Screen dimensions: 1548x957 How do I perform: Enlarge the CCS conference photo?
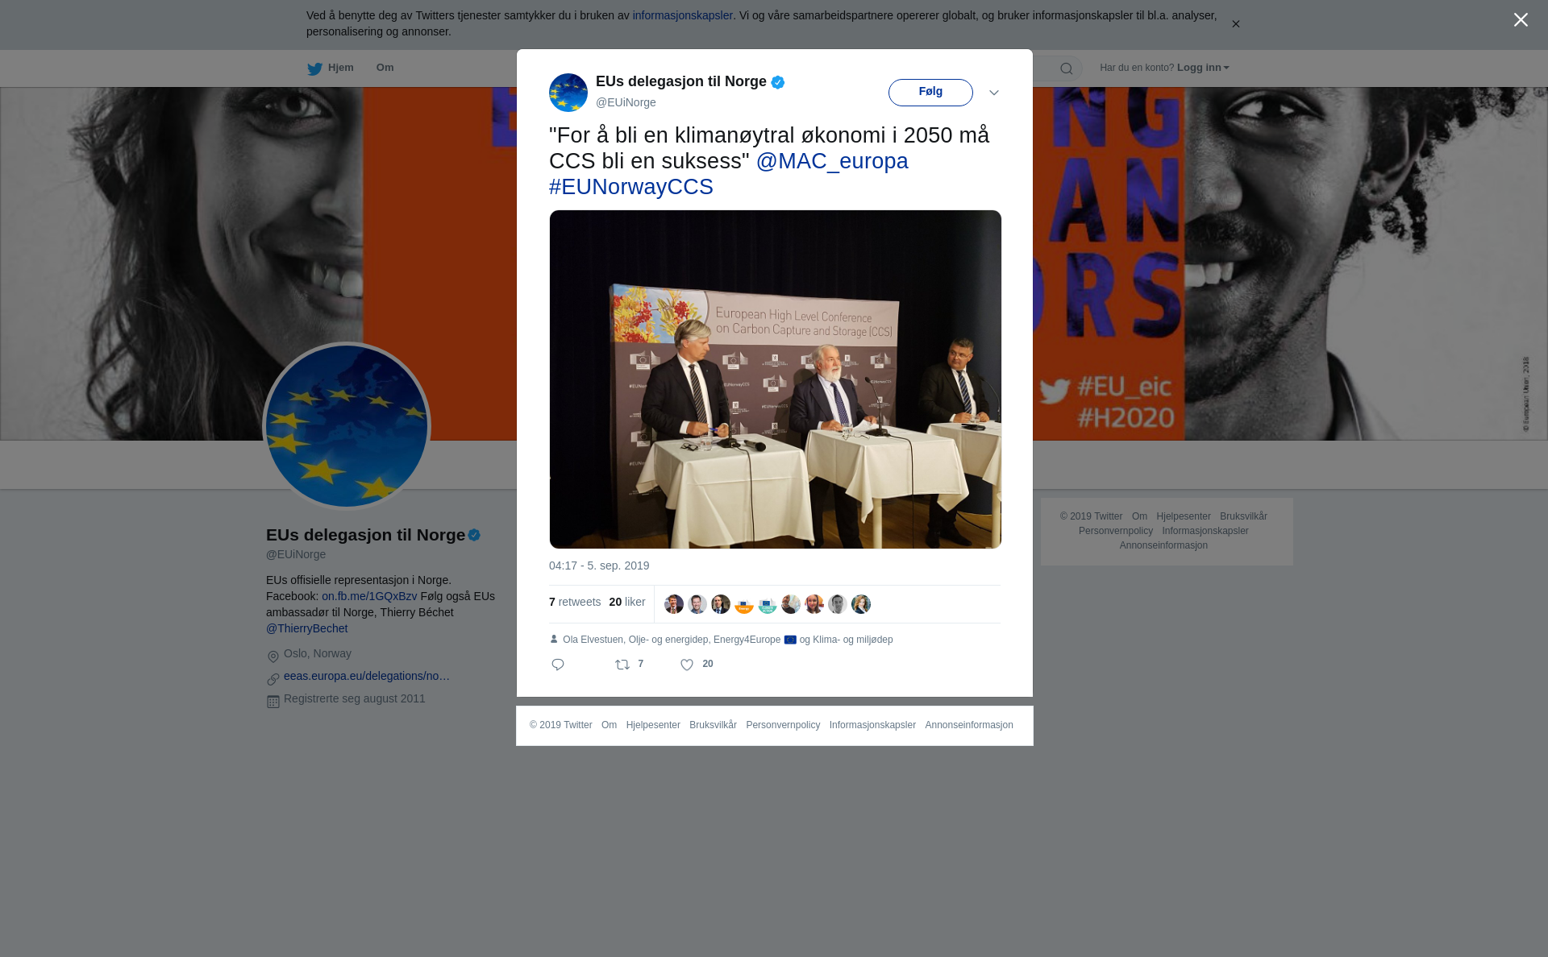(x=776, y=379)
